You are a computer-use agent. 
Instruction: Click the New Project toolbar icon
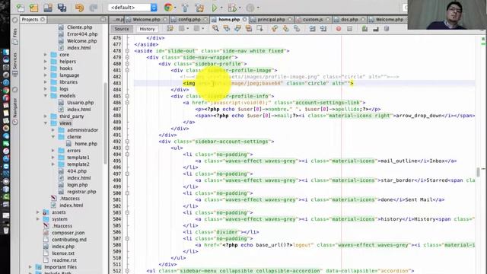33,8
